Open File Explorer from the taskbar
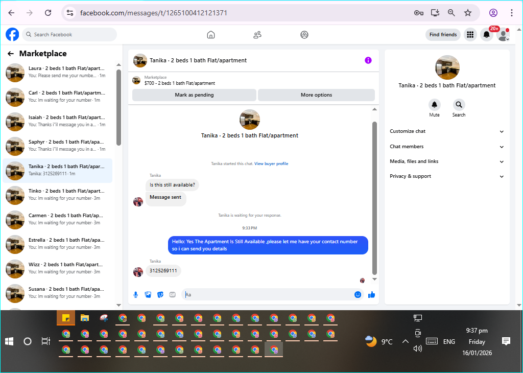 point(85,318)
